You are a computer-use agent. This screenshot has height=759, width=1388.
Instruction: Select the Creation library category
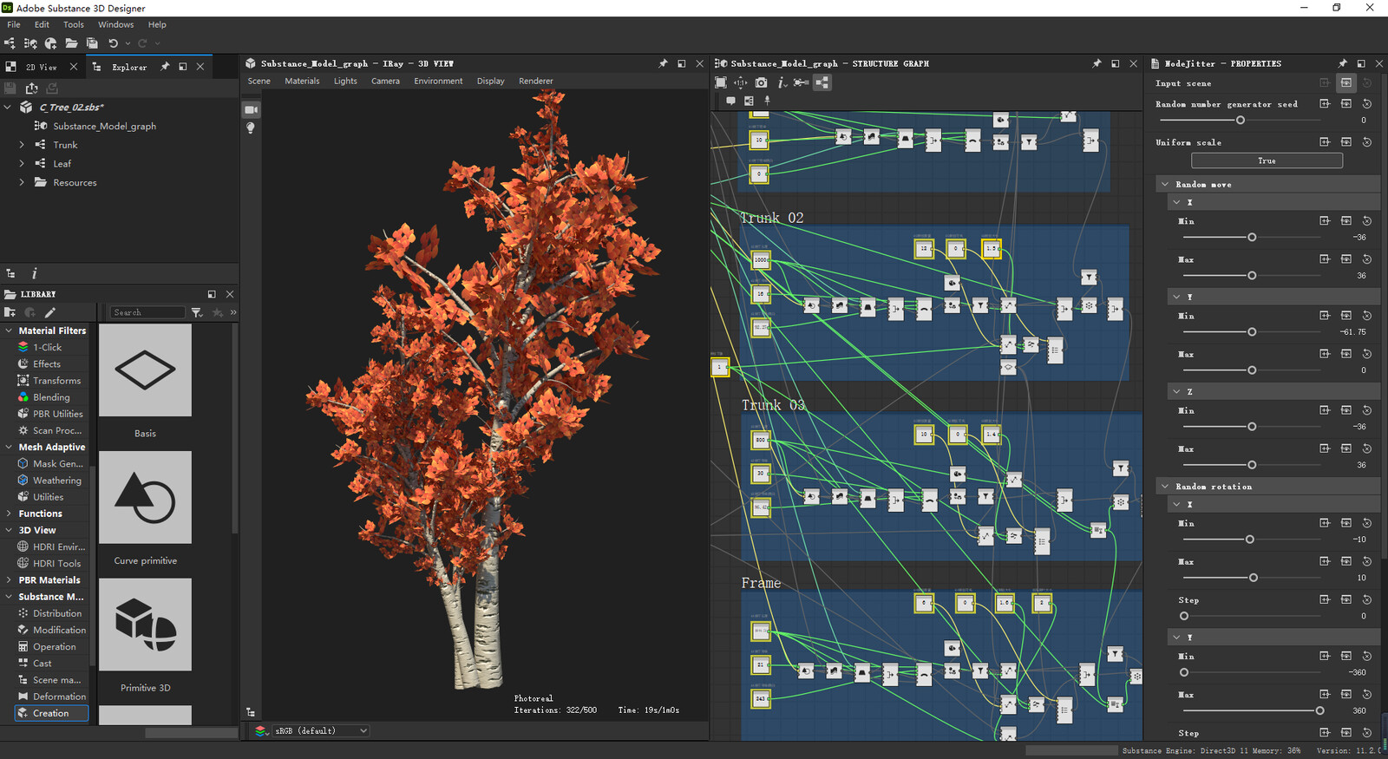pos(50,713)
